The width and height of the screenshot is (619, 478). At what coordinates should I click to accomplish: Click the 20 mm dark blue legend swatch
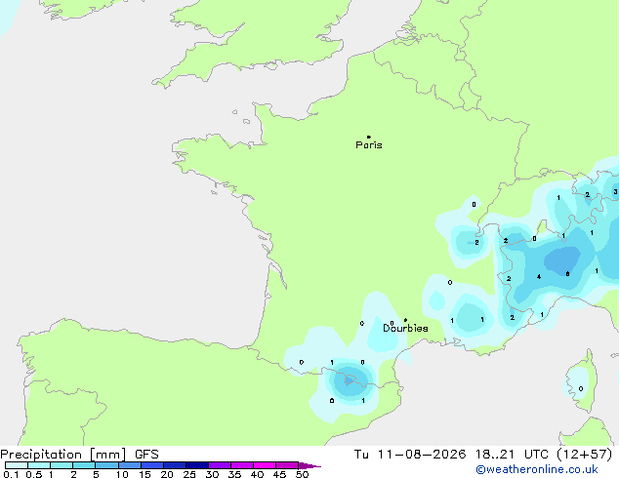point(174,465)
